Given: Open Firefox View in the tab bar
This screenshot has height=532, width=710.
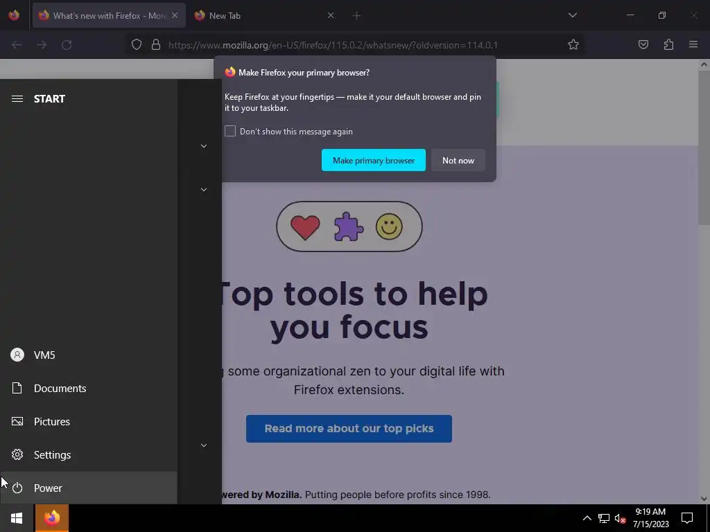Looking at the screenshot, I should tap(14, 15).
